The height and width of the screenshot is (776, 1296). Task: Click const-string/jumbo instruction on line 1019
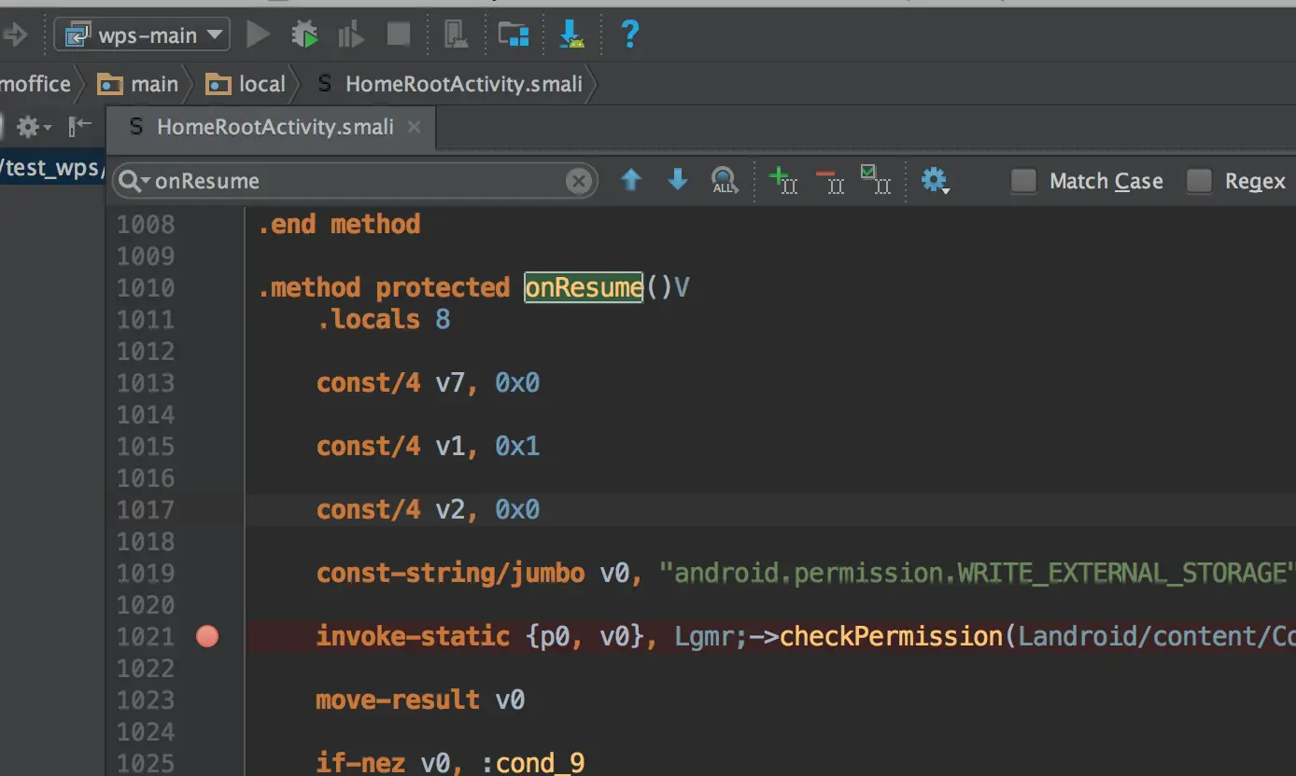[x=450, y=573]
